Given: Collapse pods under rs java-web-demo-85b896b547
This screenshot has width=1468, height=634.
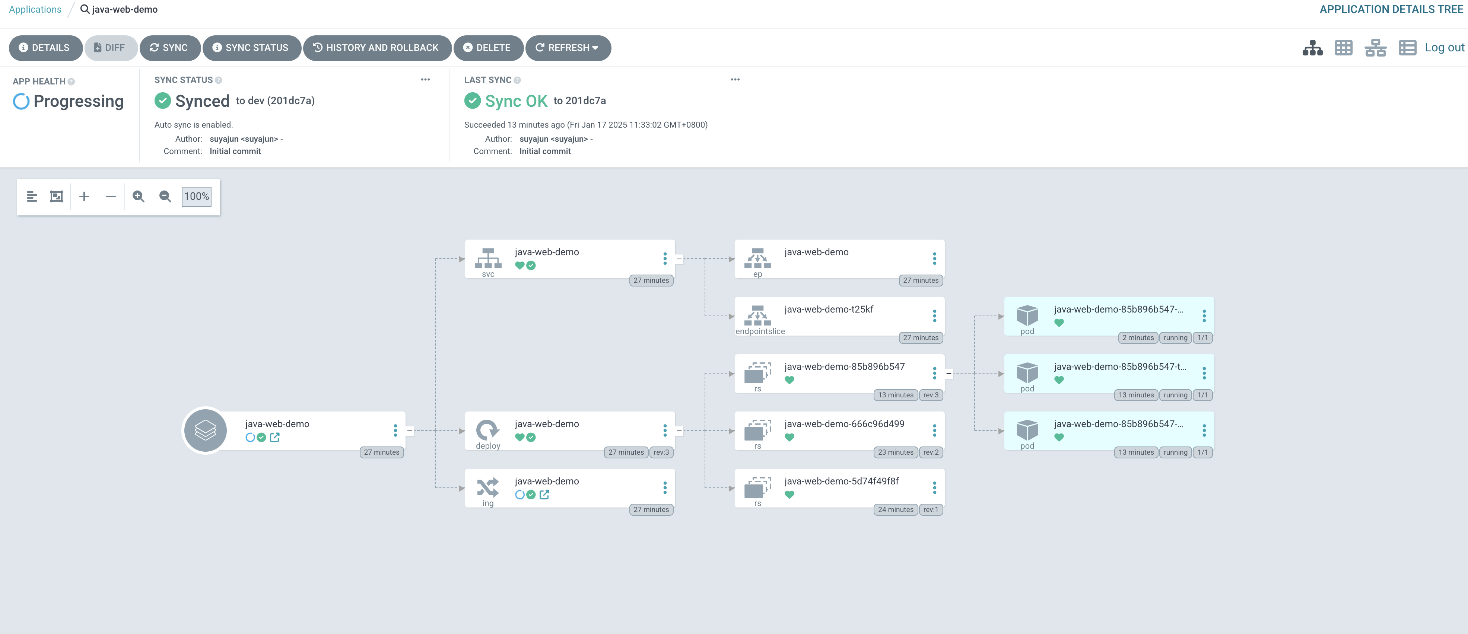Looking at the screenshot, I should click(x=948, y=374).
